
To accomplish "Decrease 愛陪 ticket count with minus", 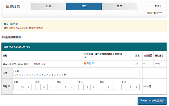I will point(103,87).
